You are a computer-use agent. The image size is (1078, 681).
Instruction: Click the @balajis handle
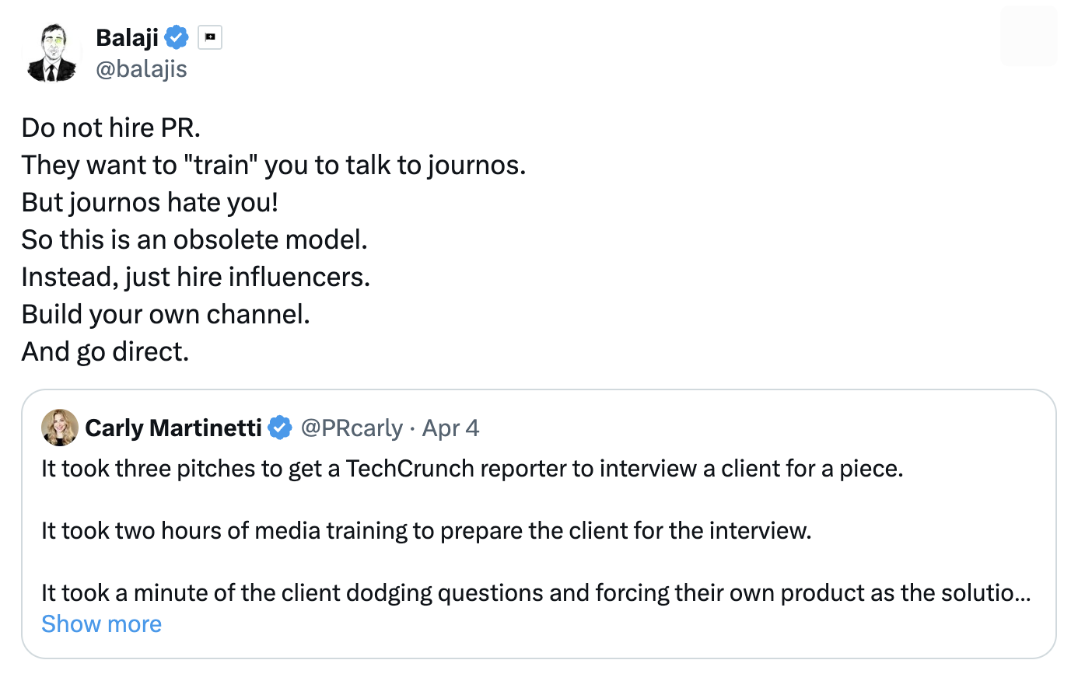[141, 69]
